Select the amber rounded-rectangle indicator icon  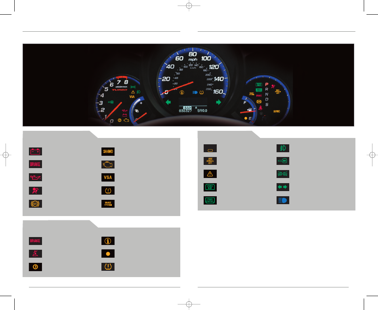(210, 148)
